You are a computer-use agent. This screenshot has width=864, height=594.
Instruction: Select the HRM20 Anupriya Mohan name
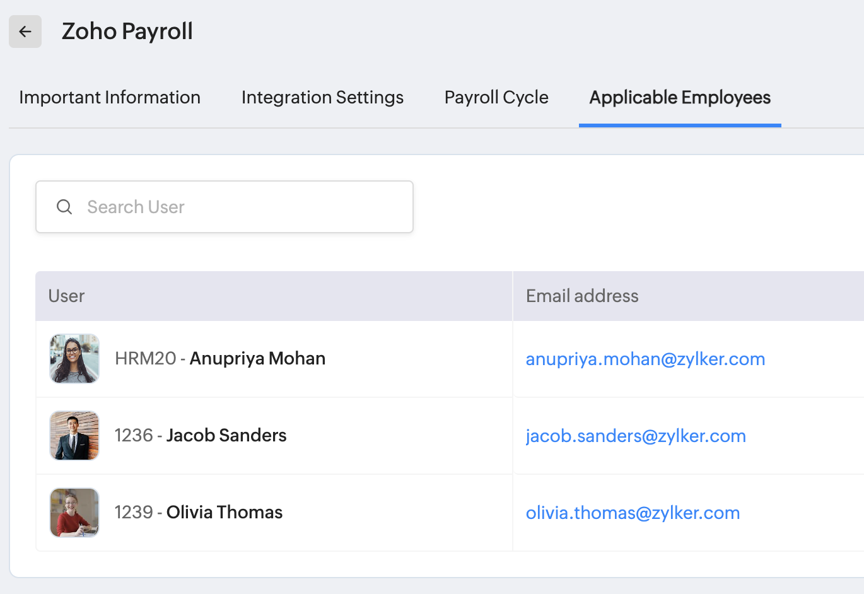(257, 359)
